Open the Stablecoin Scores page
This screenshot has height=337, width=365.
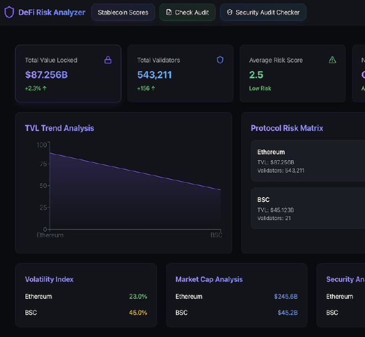click(x=123, y=12)
